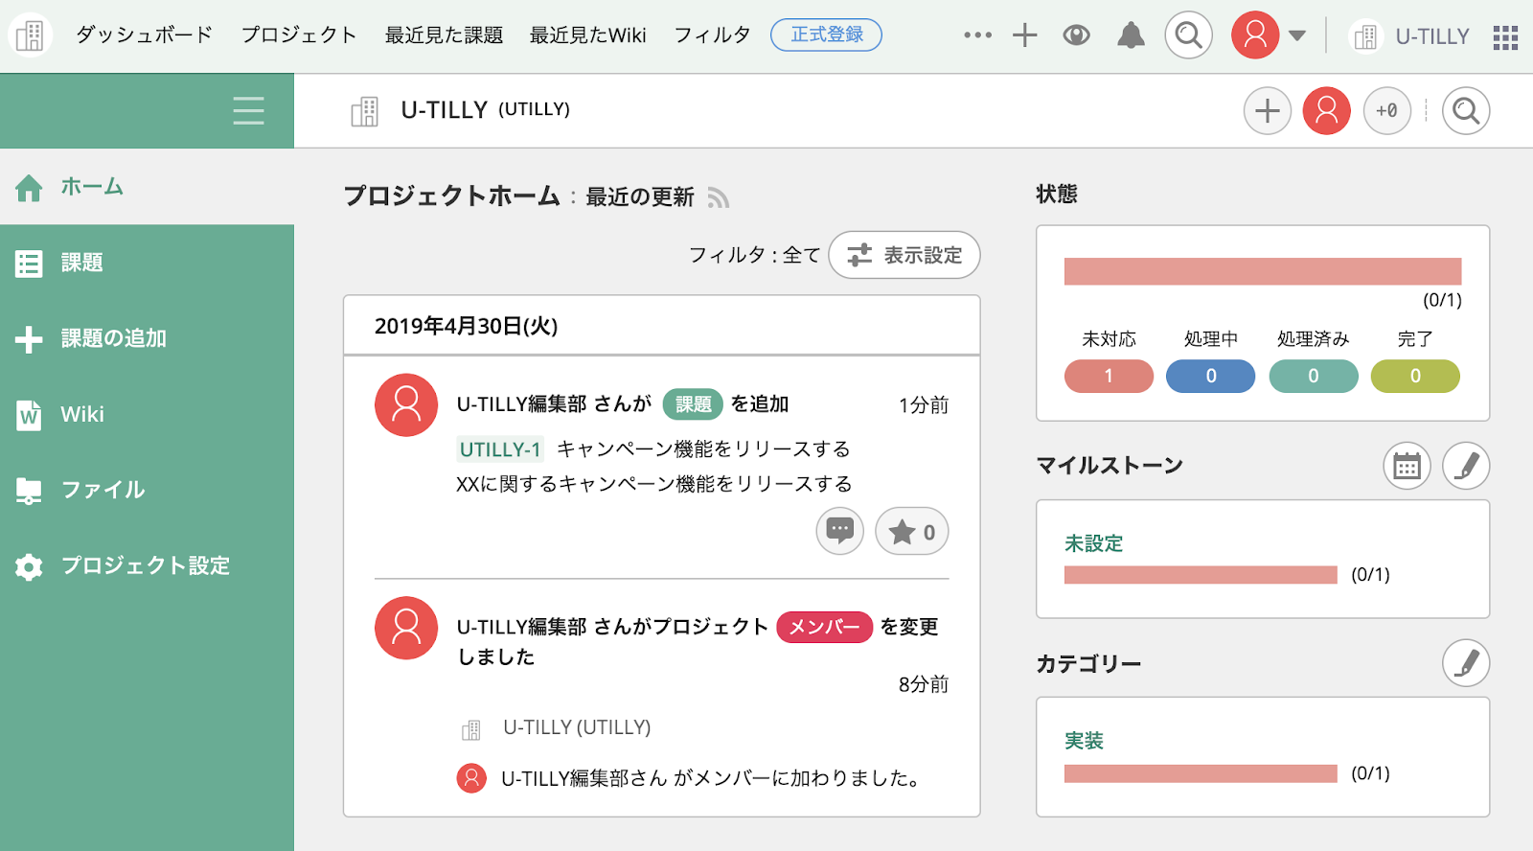Open the three dots more menu
This screenshot has width=1533, height=851.
(977, 35)
